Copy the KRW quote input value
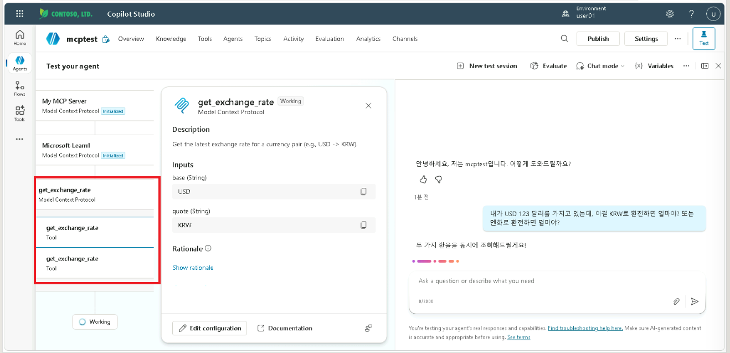 [x=364, y=225]
